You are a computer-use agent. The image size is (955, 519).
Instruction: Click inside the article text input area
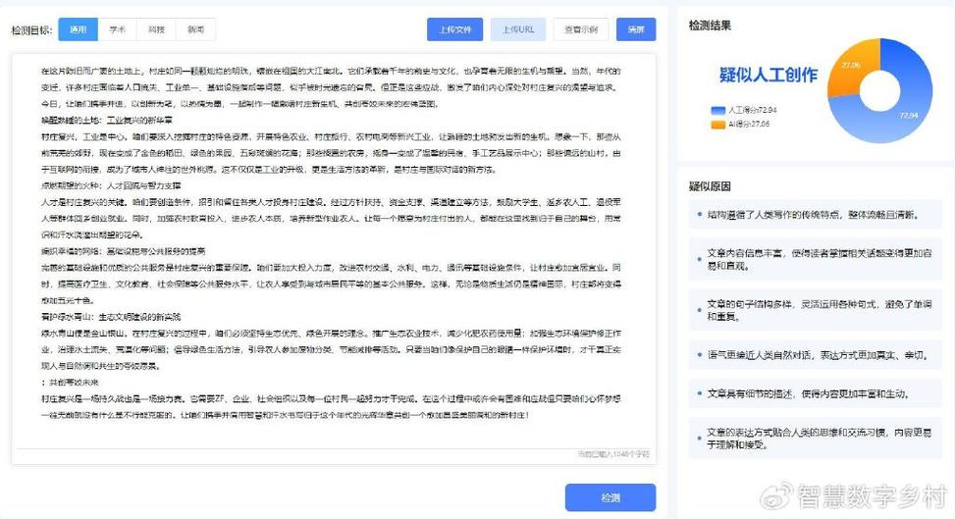334,259
